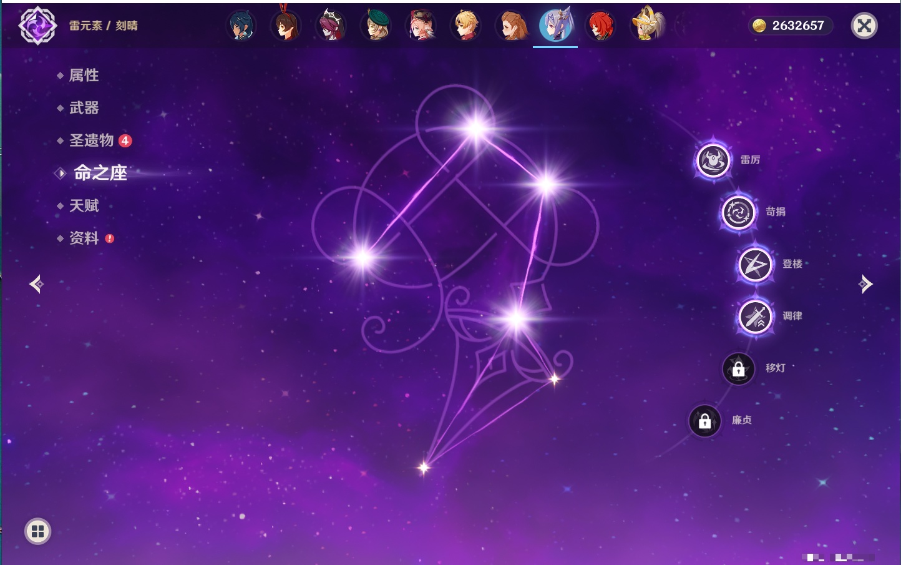Switch to the 天赋 talents tab
Screen dimensions: 901x565
84,205
